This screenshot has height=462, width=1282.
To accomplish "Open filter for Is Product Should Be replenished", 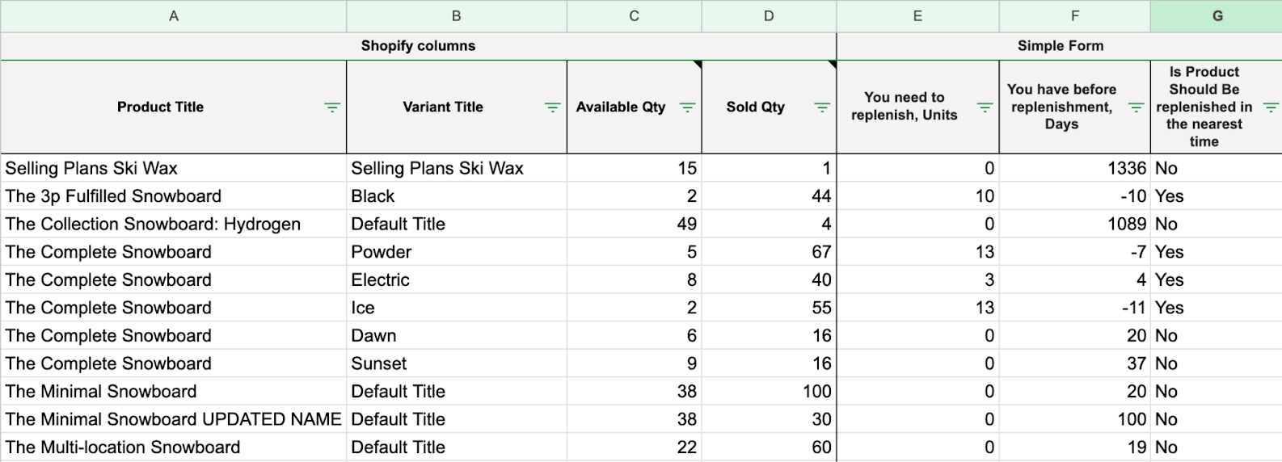I will click(x=1270, y=107).
